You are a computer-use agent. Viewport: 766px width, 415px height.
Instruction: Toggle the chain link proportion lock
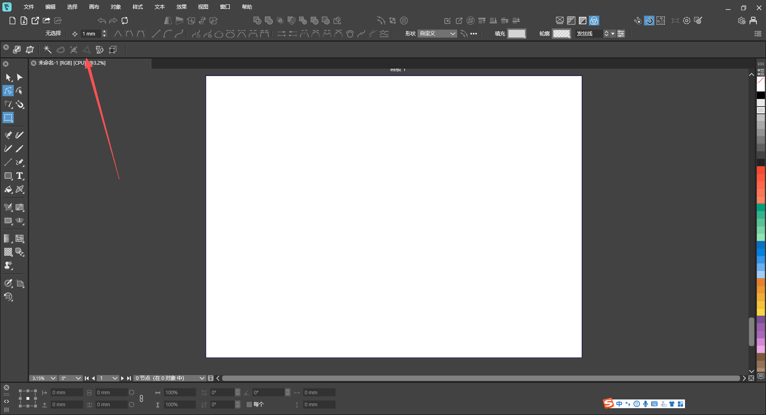(141, 398)
